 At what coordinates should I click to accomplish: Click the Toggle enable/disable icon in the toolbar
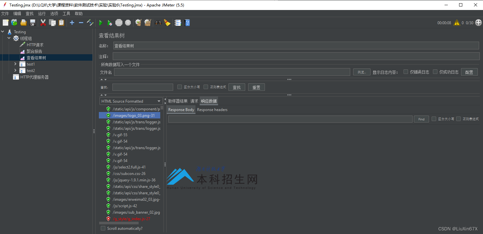click(90, 23)
